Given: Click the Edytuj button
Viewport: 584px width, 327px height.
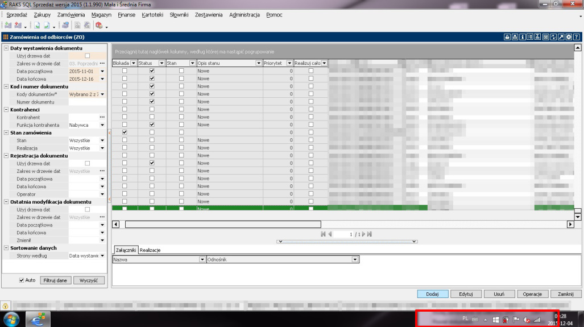Looking at the screenshot, I should click(x=466, y=294).
